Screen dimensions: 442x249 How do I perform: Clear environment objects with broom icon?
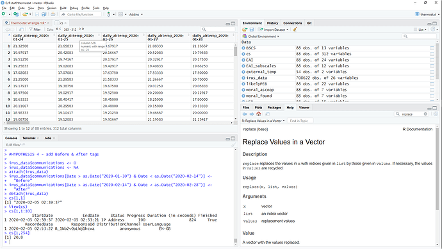coord(295,30)
